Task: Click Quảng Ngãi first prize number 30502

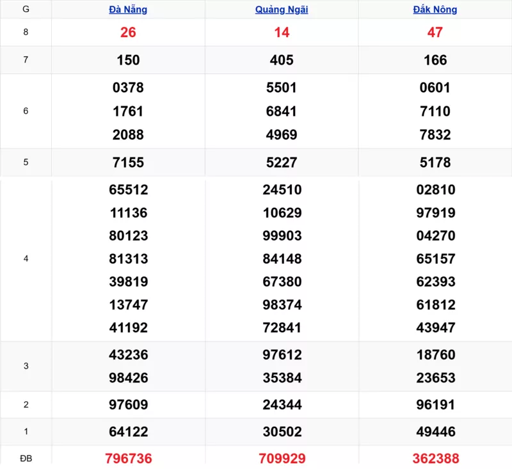Action: coord(282,432)
